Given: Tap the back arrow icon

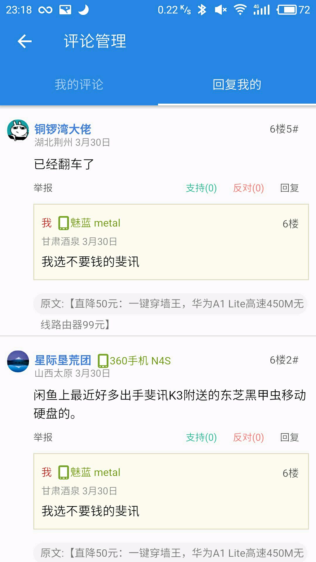Looking at the screenshot, I should click(25, 41).
